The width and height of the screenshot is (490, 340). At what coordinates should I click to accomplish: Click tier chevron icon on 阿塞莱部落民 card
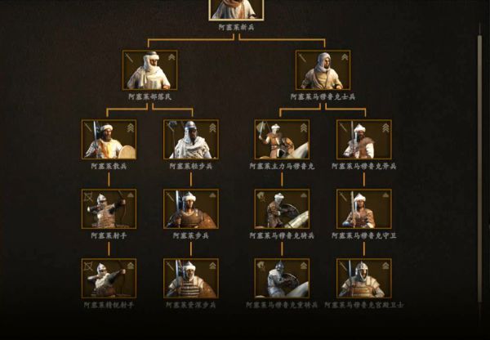pyautogui.click(x=171, y=57)
